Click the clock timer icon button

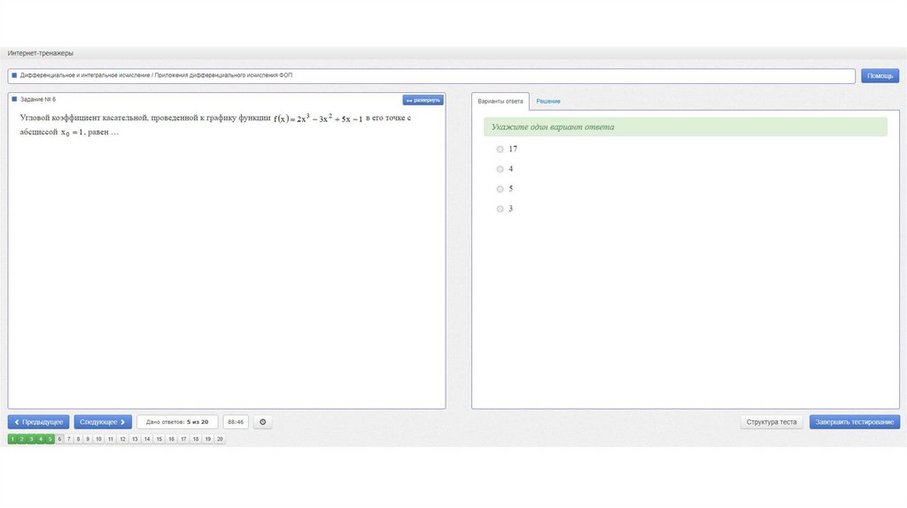[x=262, y=422]
